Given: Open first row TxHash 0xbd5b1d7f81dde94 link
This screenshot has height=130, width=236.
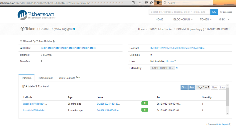Looking at the screenshot, I should click(35, 104).
